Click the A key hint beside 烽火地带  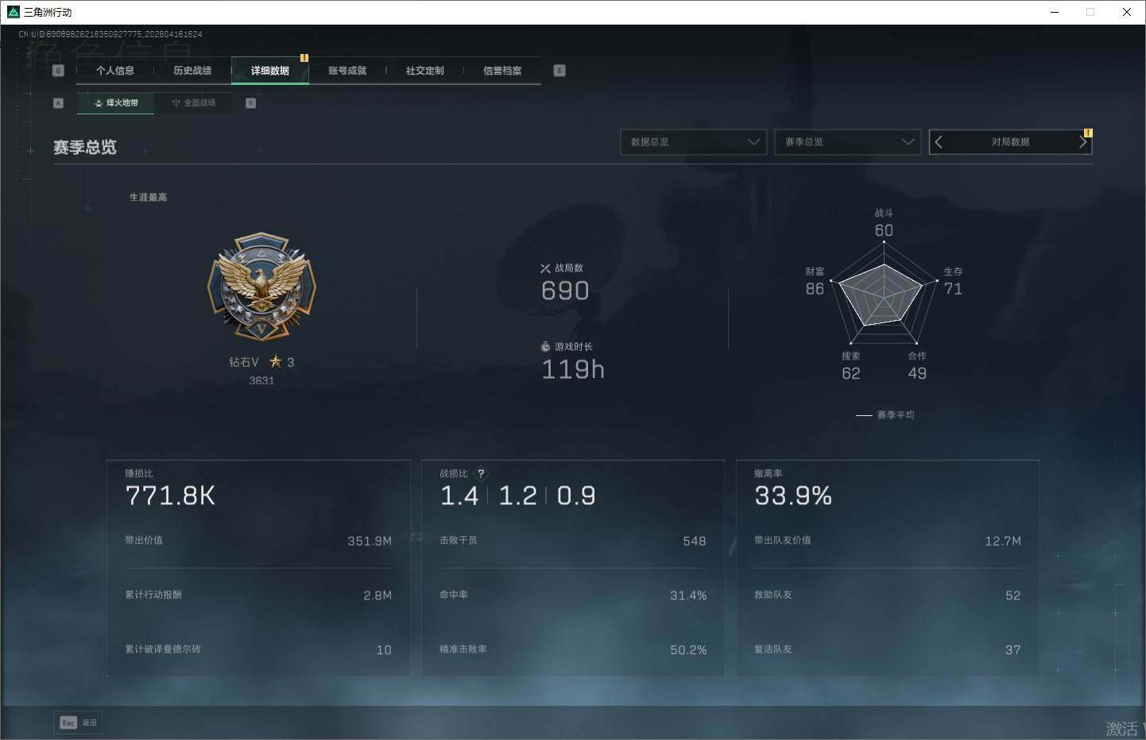(58, 103)
